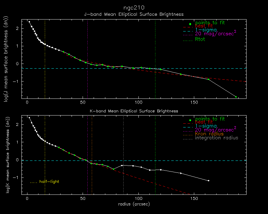
Task: Click the first white data point in J-band plot
Action: tap(29, 22)
